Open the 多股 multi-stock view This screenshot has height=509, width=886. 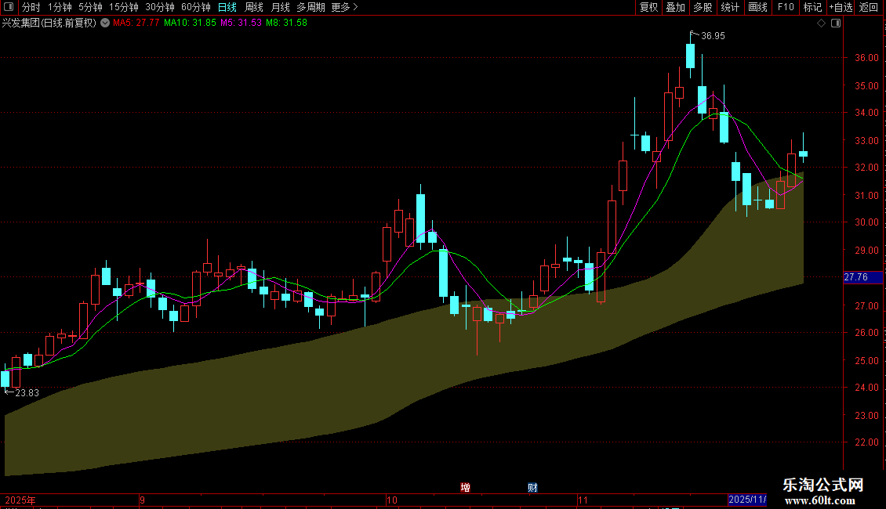point(703,7)
